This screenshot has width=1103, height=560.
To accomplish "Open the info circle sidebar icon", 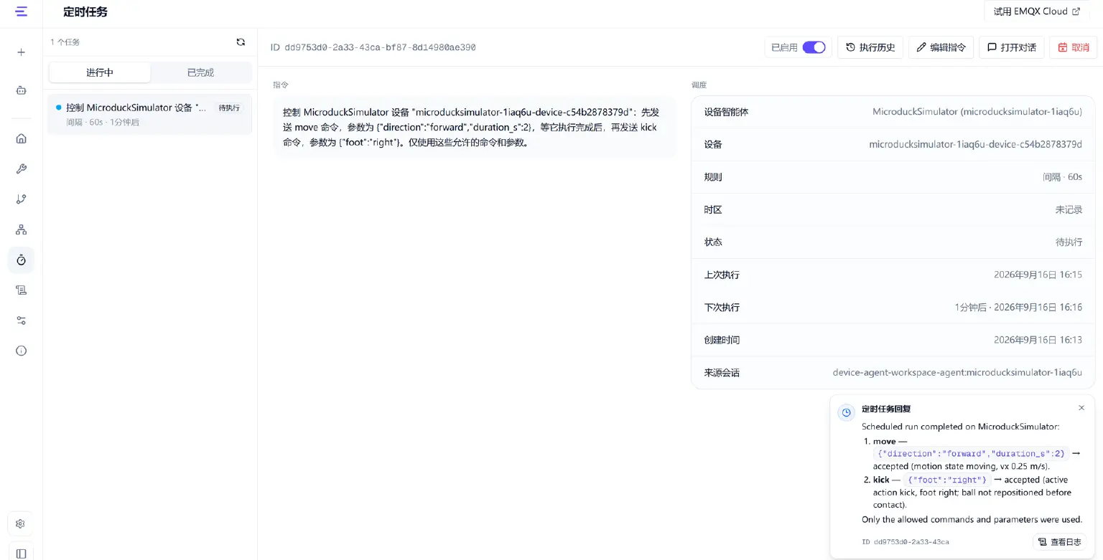I will click(21, 351).
